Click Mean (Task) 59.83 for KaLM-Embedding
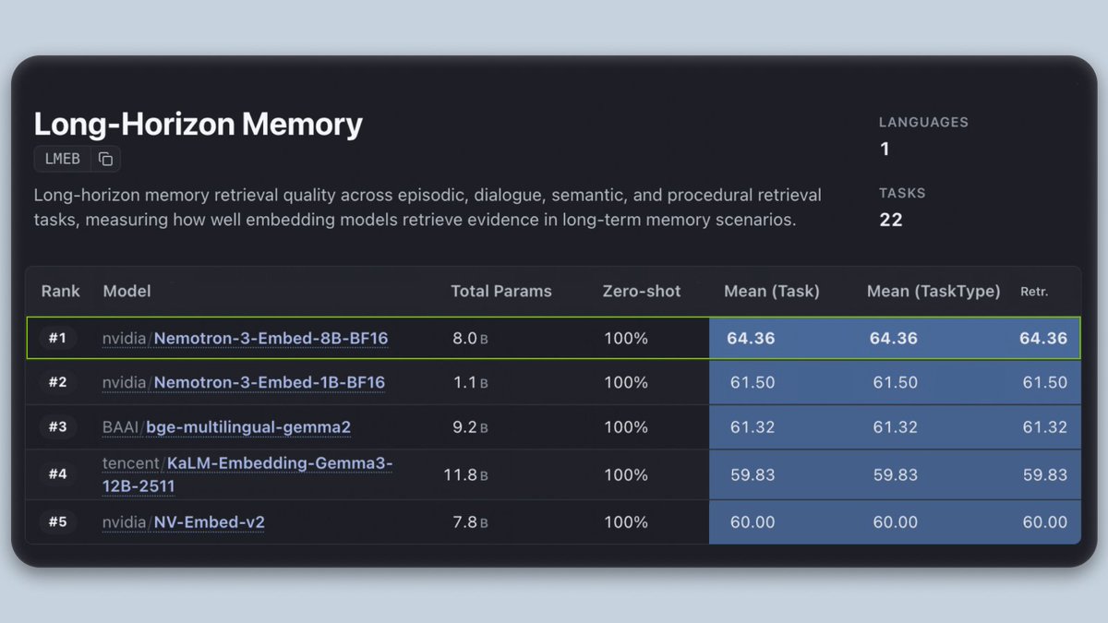Viewport: 1108px width, 623px height. click(753, 474)
